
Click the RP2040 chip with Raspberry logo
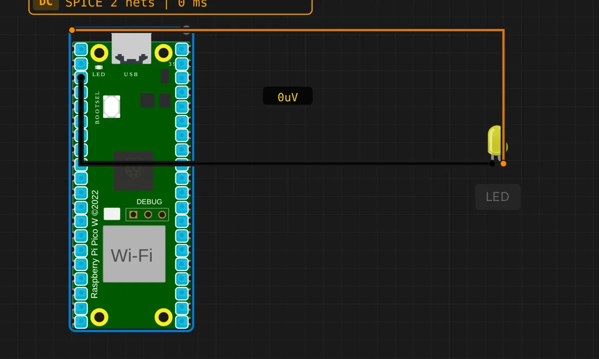(133, 171)
